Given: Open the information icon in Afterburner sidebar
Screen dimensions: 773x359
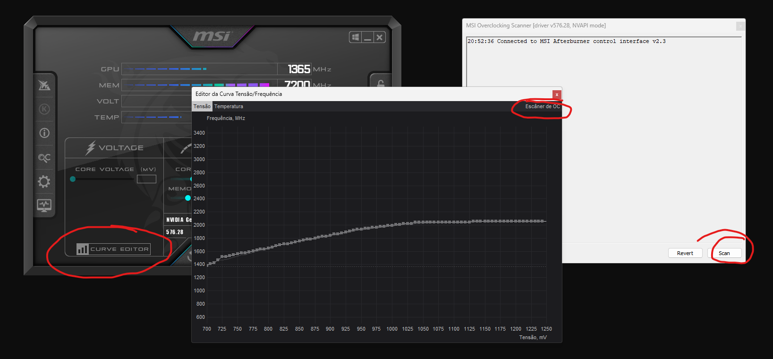Looking at the screenshot, I should click(x=44, y=133).
